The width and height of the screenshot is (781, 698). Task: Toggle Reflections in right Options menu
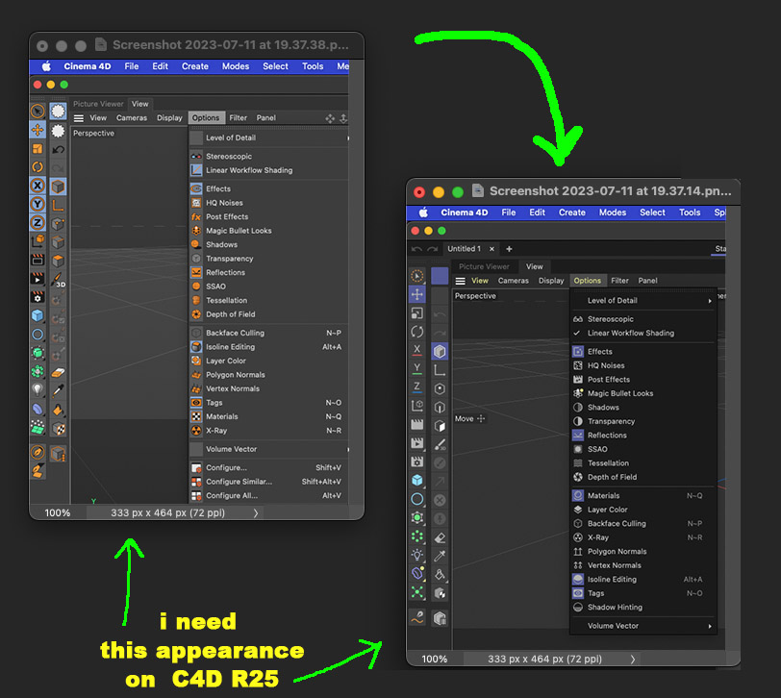[x=642, y=436]
